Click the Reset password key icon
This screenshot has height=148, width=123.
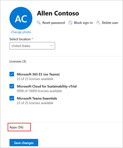coord(39,23)
